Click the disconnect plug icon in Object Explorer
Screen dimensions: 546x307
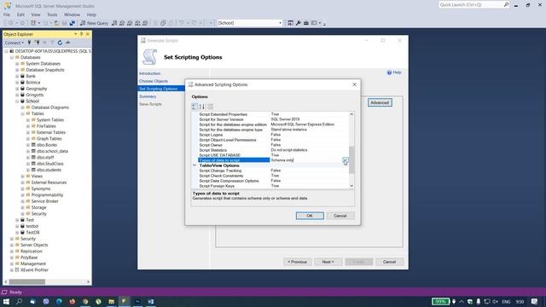(37, 43)
